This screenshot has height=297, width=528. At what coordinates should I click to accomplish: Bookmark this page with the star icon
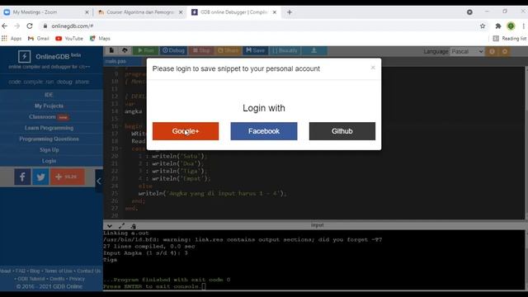tap(483, 26)
